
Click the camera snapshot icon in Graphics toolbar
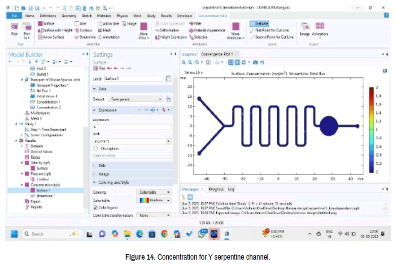(x=255, y=62)
